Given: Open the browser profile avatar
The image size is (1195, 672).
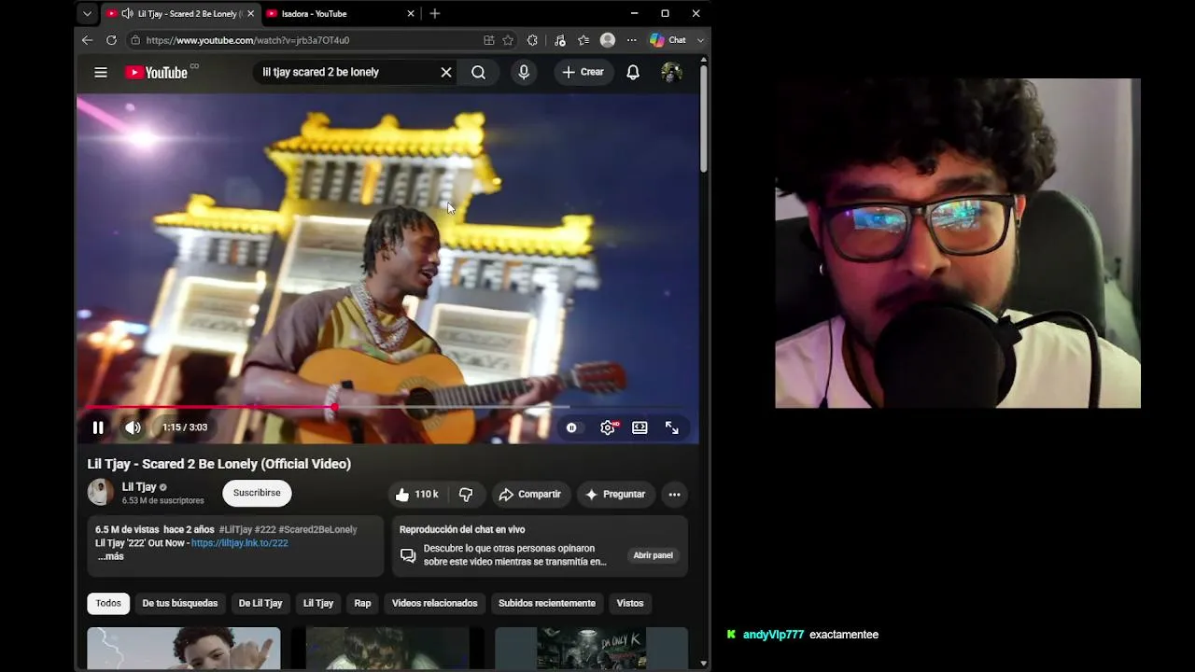Looking at the screenshot, I should tap(608, 40).
